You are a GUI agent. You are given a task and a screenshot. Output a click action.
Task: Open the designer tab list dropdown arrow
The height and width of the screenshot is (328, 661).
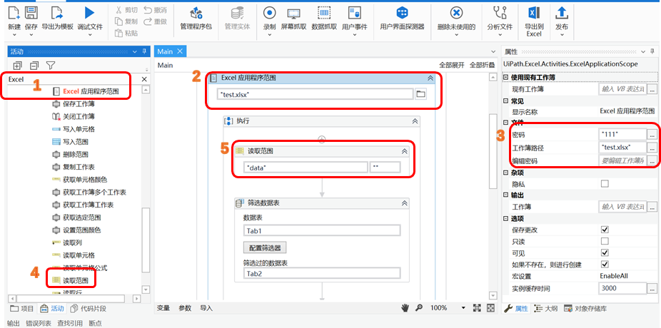[x=494, y=52]
